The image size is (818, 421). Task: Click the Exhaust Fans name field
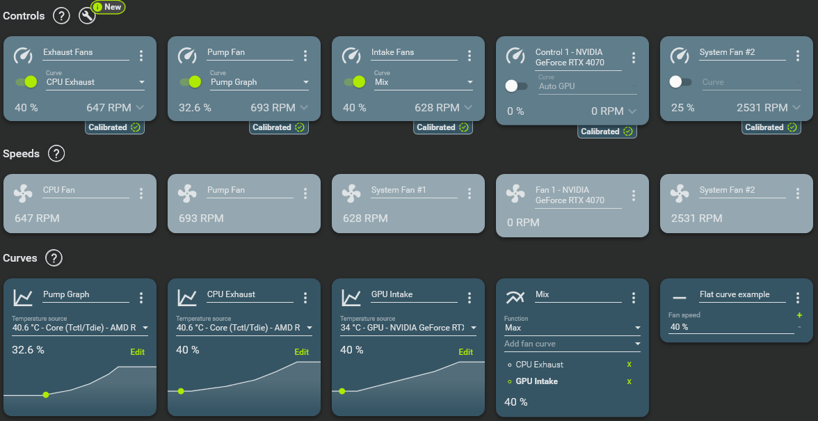[86, 53]
